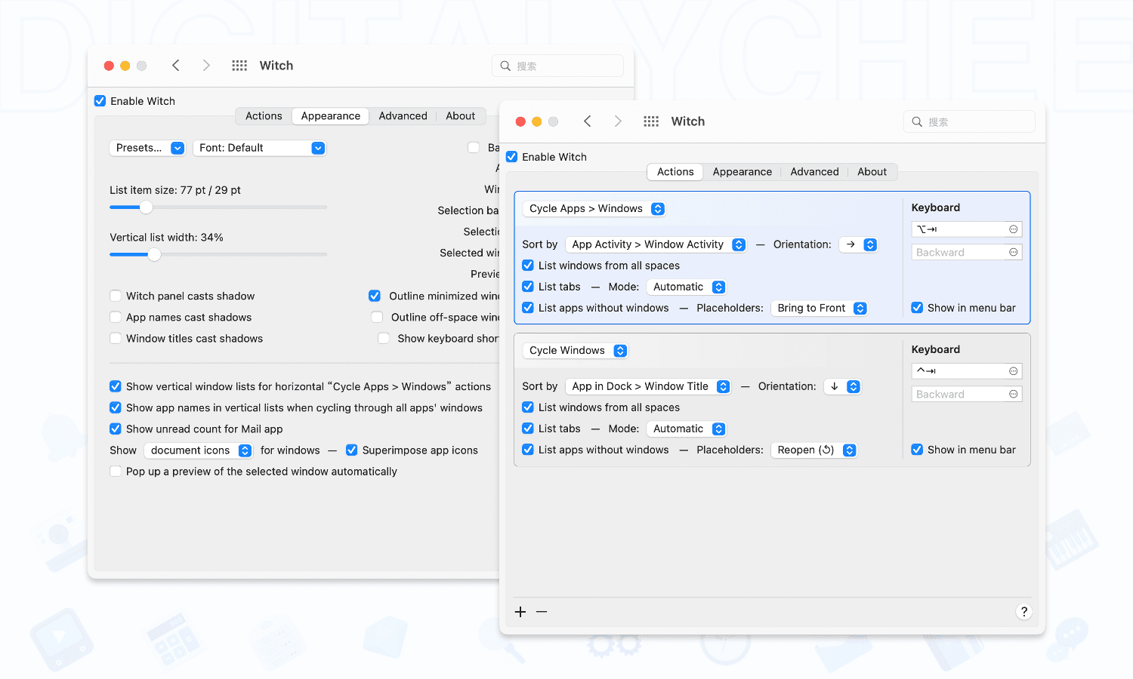1133x679 pixels.
Task: Click the forward arrow in front window toolbar
Action: tap(618, 121)
